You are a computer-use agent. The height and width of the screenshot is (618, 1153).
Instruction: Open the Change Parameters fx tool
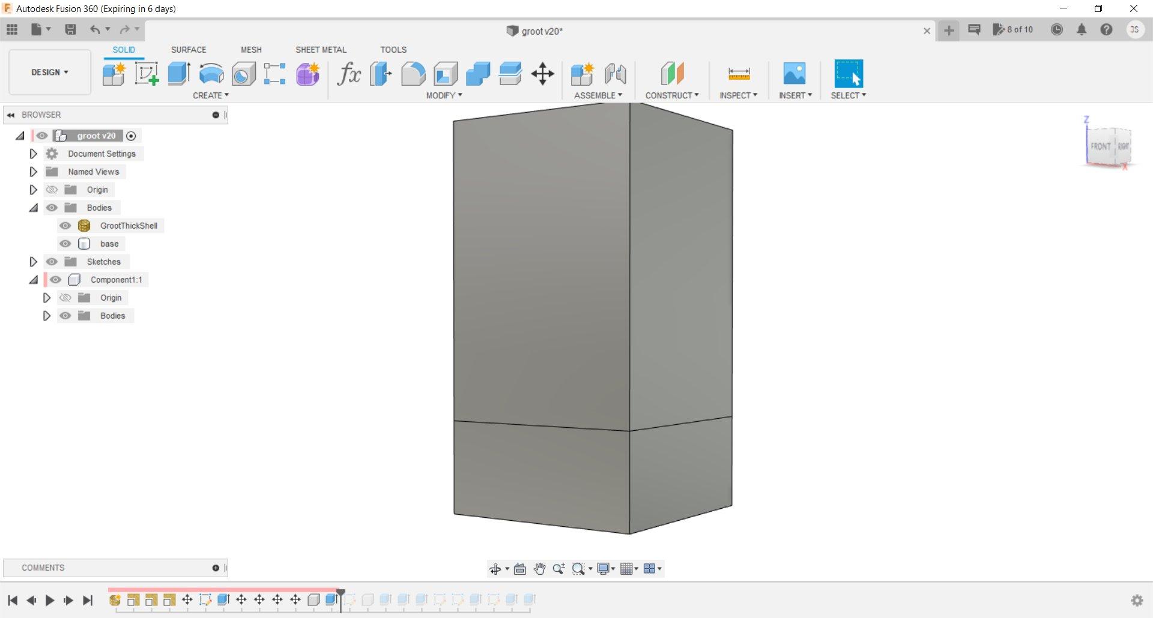point(348,74)
